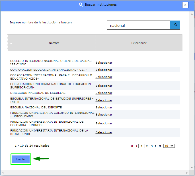Open results page 3
The image size is (195, 176).
tap(151, 146)
